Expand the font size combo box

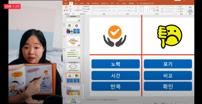[106, 8]
